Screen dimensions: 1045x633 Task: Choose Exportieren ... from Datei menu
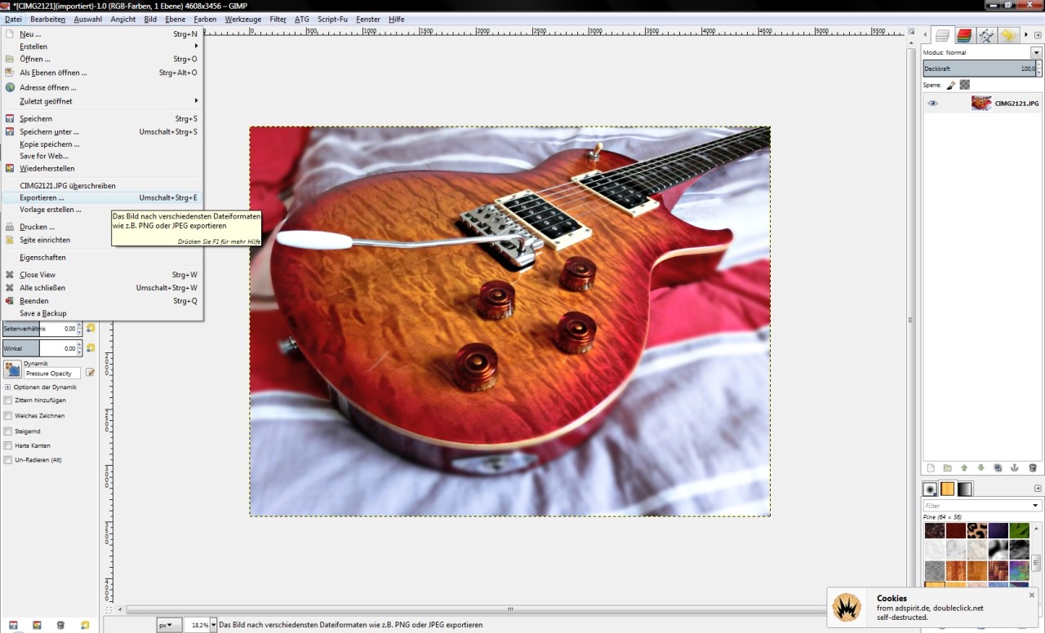(x=102, y=197)
